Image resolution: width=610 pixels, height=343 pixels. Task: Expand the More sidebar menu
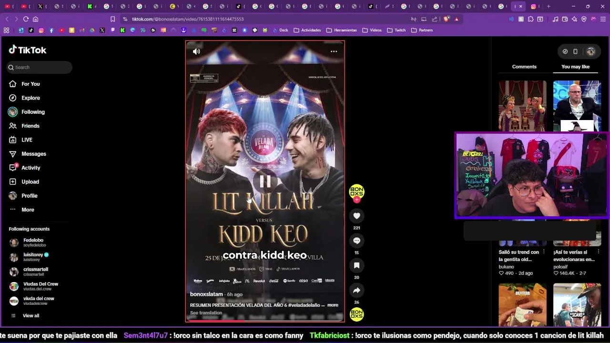[28, 210]
